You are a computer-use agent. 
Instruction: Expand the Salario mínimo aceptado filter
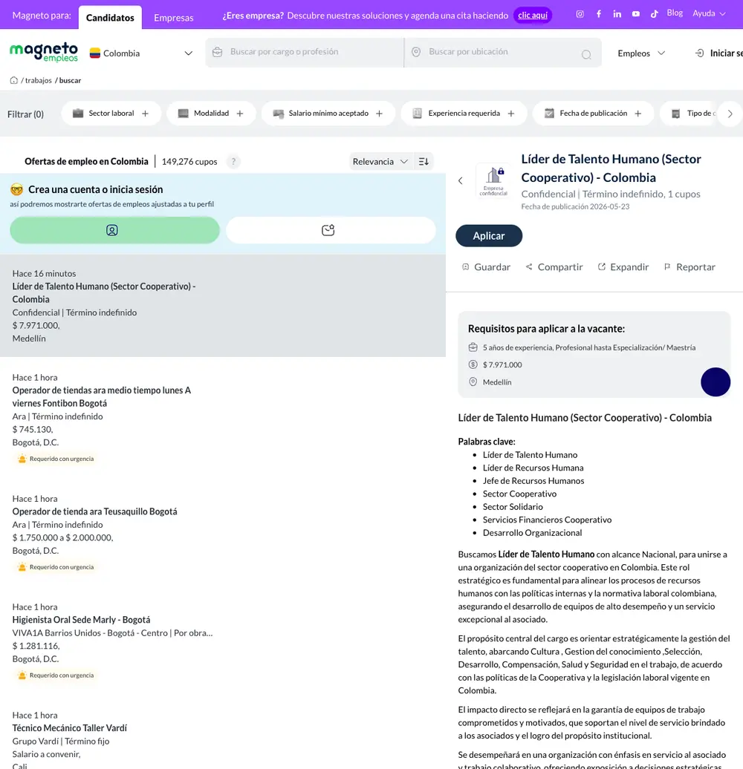(328, 114)
